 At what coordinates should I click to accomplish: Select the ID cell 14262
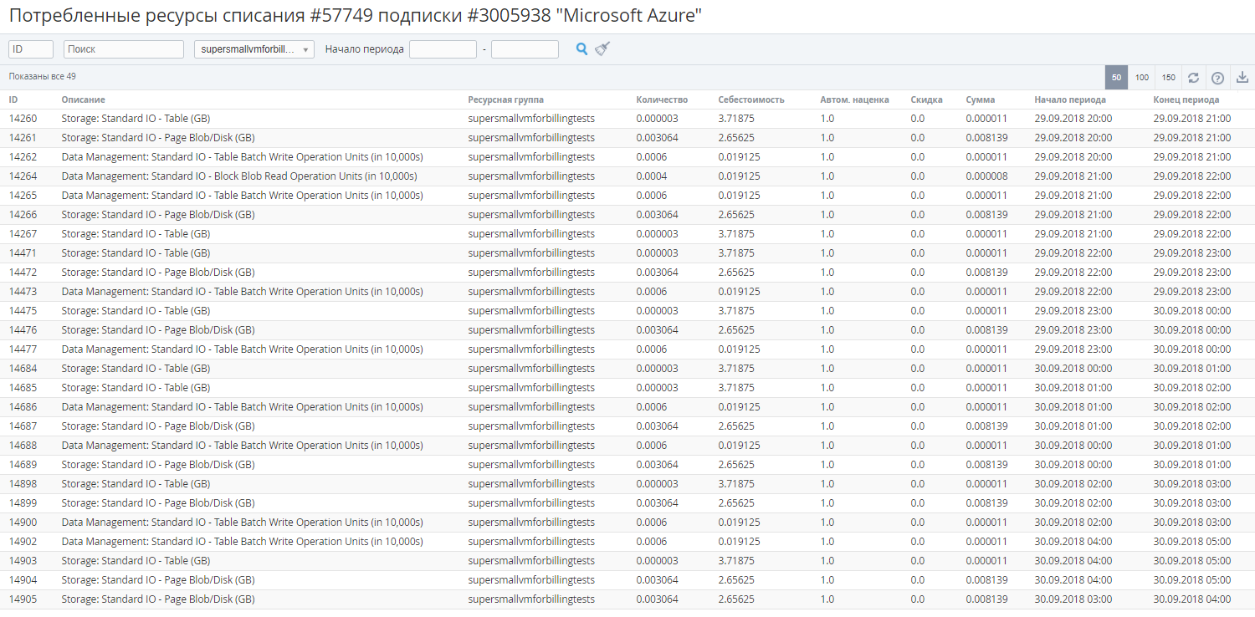pyautogui.click(x=23, y=157)
